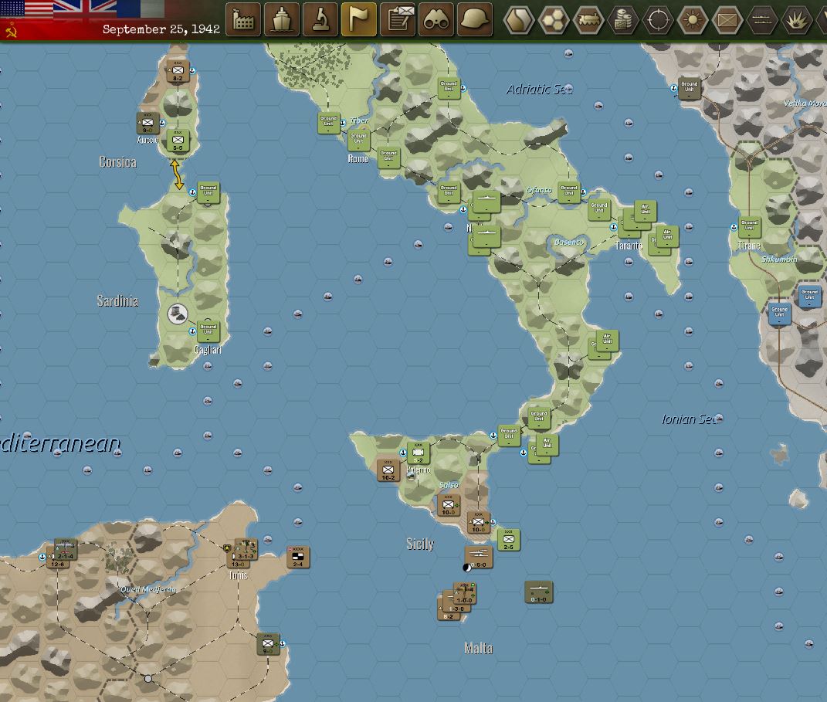Select the 9-0 corps on Tunisian coast
Screen dimensions: 827x702
click(268, 644)
